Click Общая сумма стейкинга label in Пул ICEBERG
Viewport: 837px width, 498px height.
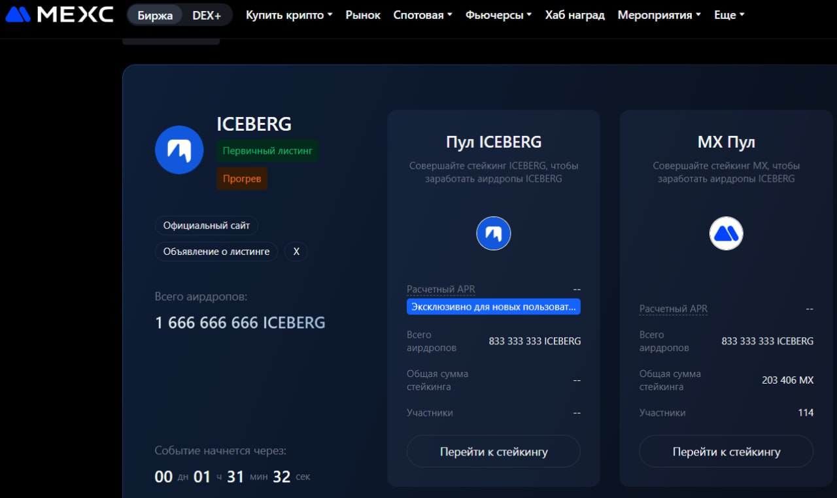pyautogui.click(x=437, y=380)
